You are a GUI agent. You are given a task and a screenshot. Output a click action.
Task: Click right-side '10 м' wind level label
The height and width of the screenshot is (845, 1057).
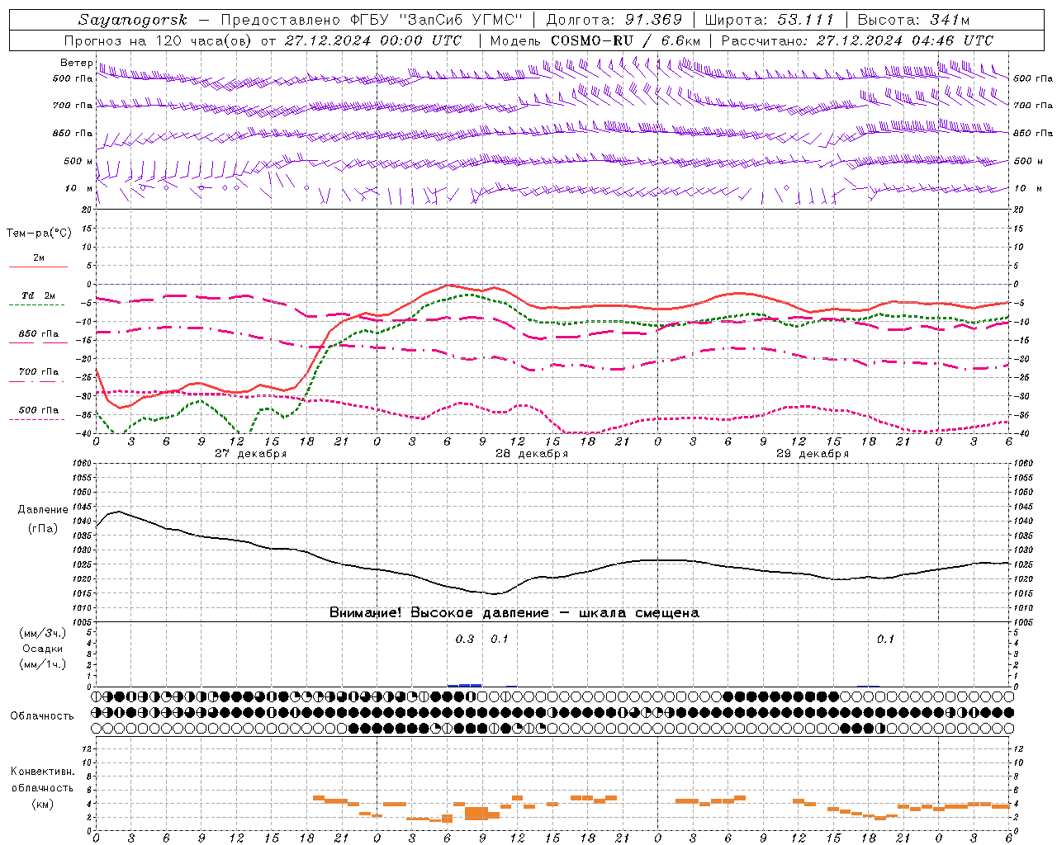tap(1023, 188)
